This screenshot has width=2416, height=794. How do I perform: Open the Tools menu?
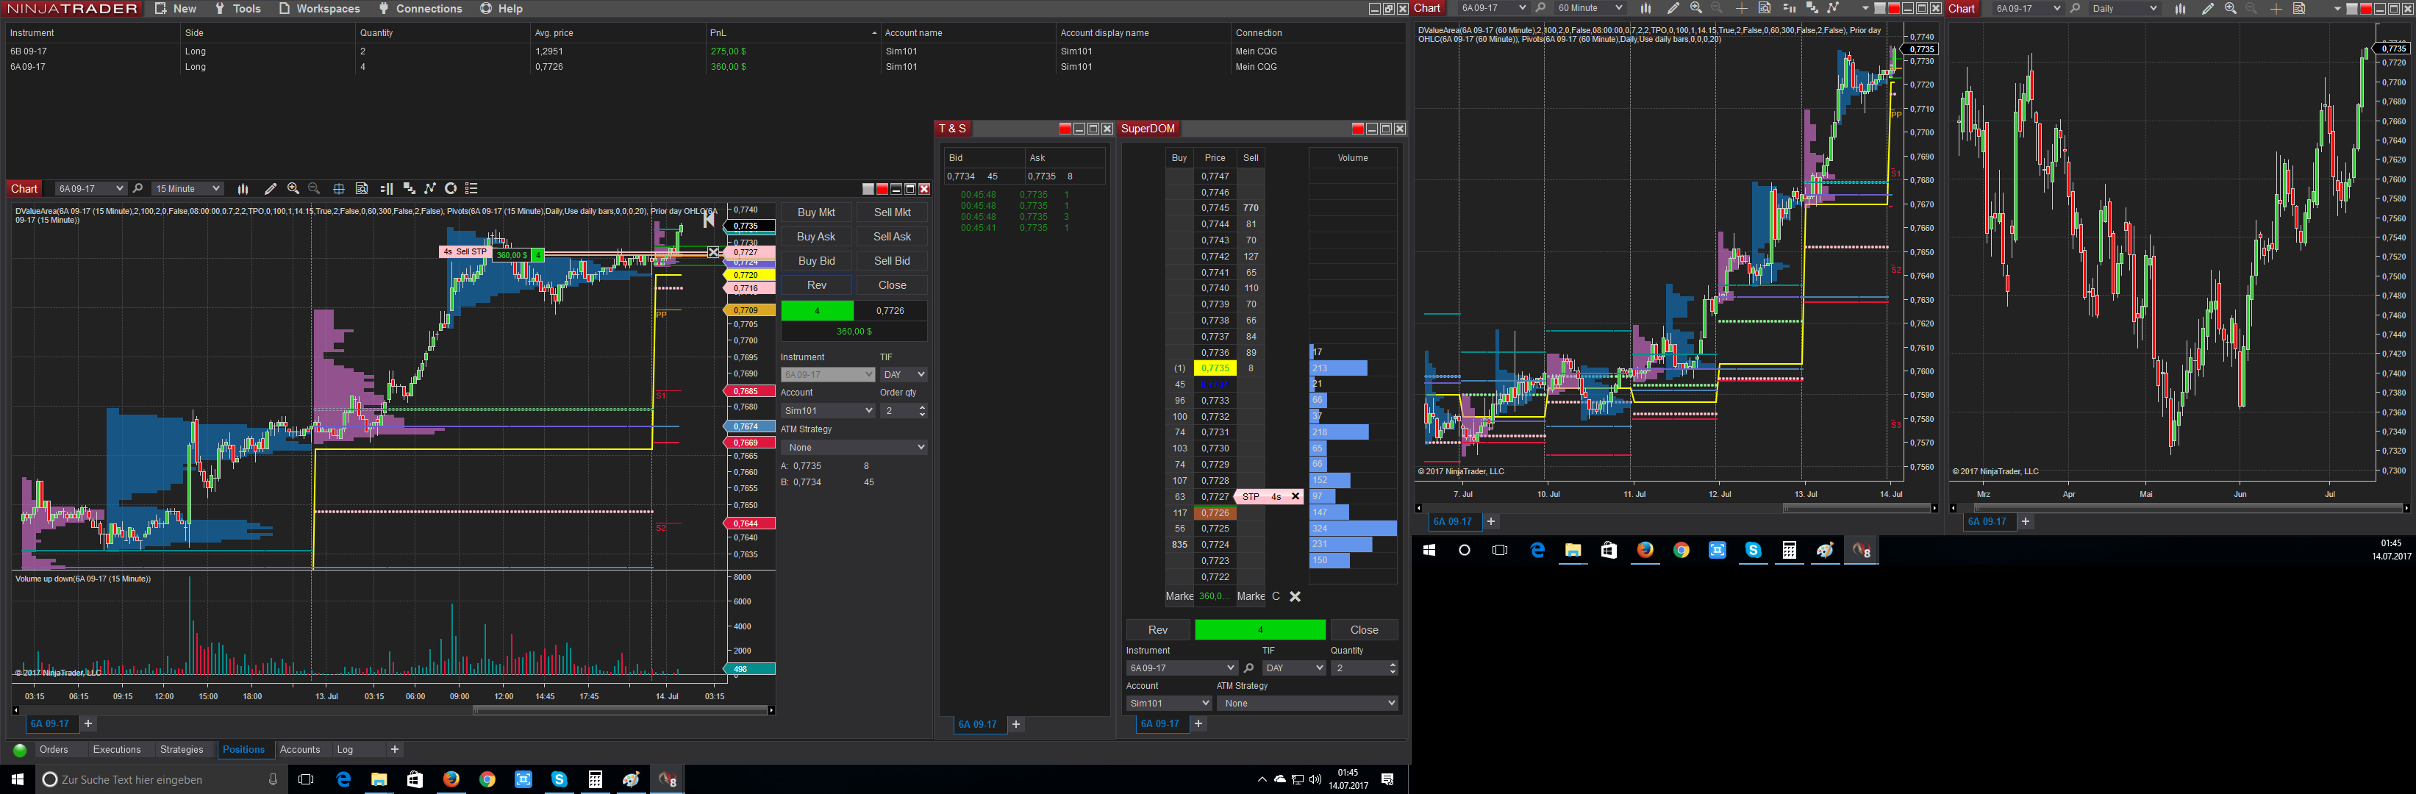click(x=237, y=8)
